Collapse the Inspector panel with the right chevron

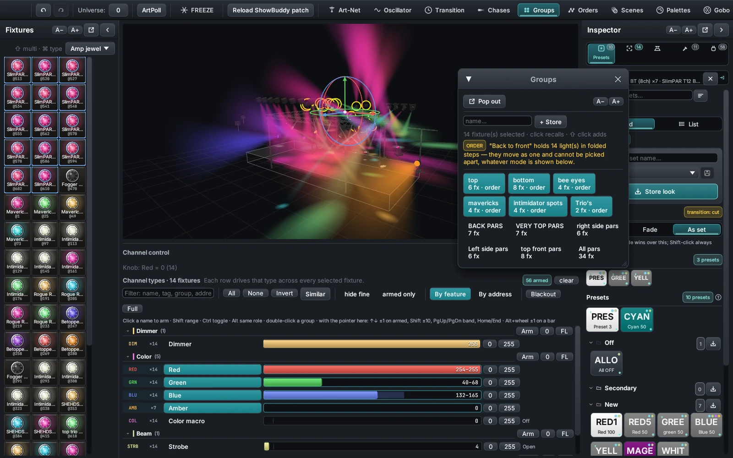tap(721, 30)
